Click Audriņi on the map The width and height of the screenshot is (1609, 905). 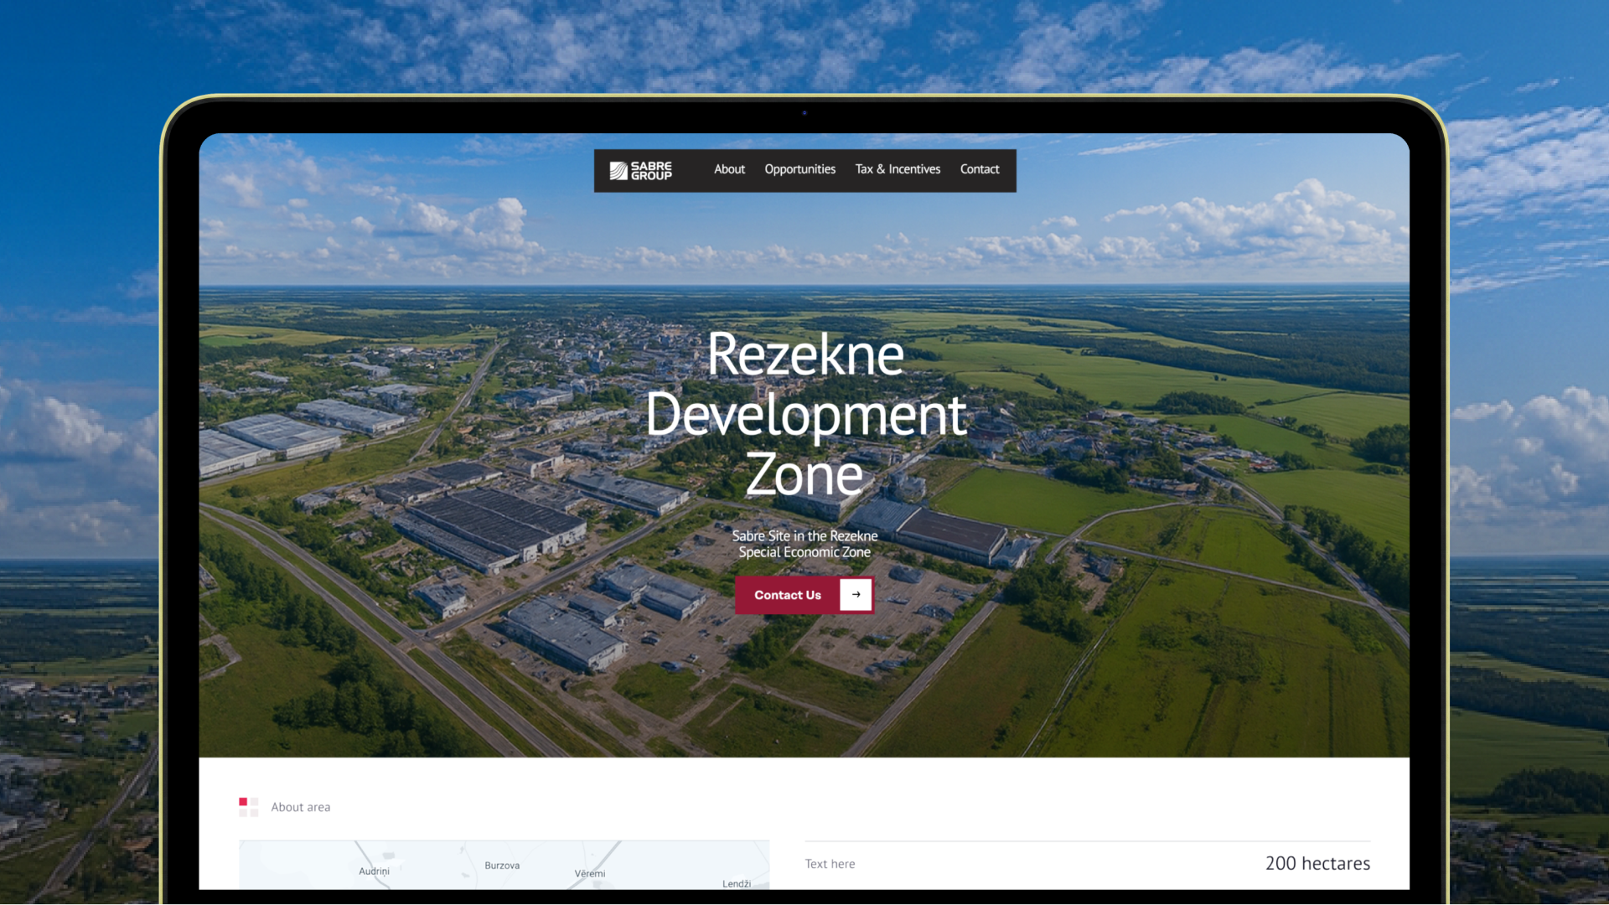pyautogui.click(x=374, y=871)
